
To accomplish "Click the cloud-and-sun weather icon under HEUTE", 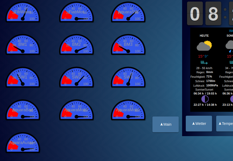I will 204,46.
